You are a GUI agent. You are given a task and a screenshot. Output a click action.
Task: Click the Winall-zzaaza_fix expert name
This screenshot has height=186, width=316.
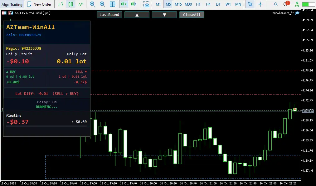283,13
